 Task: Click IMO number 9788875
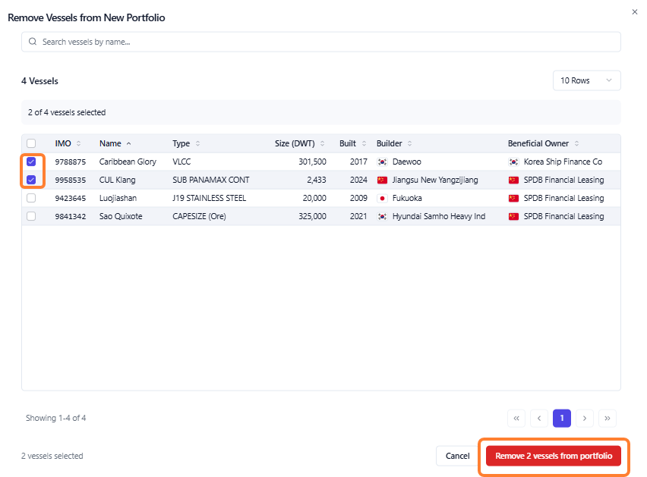pyautogui.click(x=71, y=162)
